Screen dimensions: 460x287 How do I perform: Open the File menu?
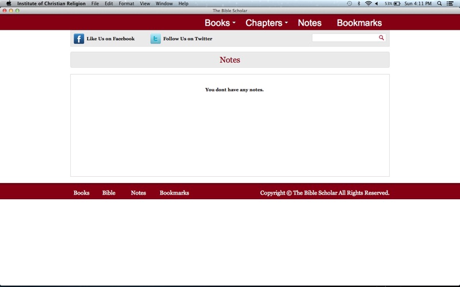tap(95, 3)
